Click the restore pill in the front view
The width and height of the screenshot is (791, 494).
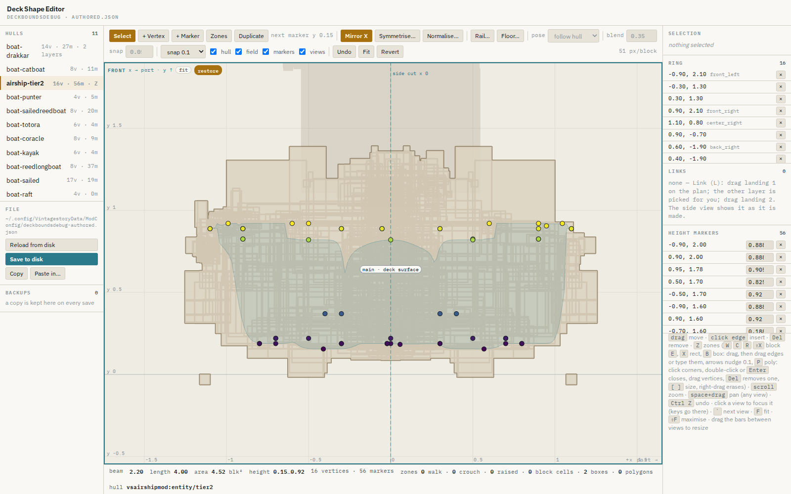click(208, 71)
